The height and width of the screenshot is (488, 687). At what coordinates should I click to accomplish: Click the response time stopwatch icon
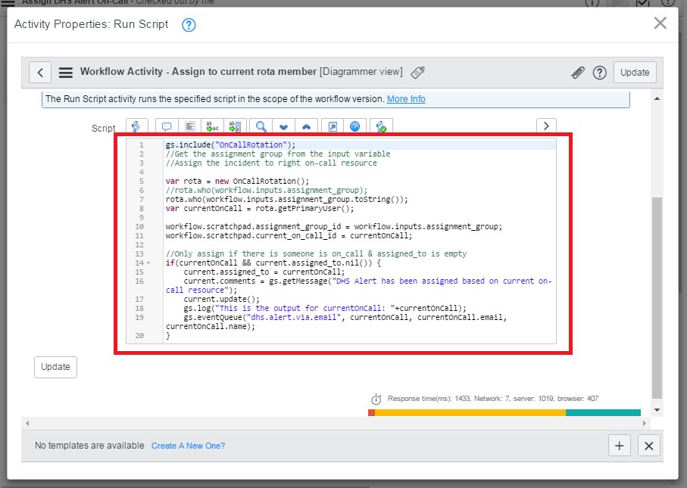click(x=376, y=399)
